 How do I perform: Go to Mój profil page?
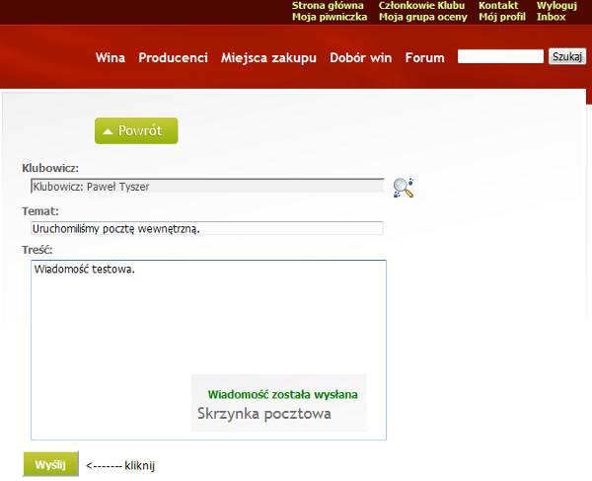(x=502, y=17)
